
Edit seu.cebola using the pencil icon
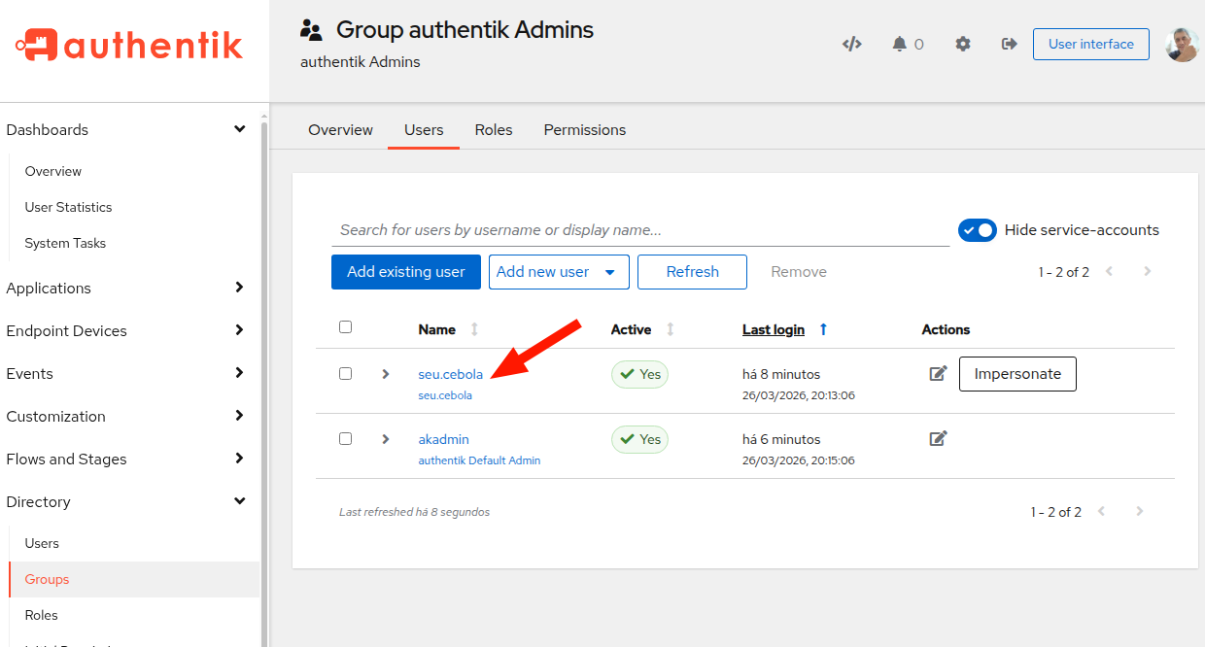click(938, 372)
